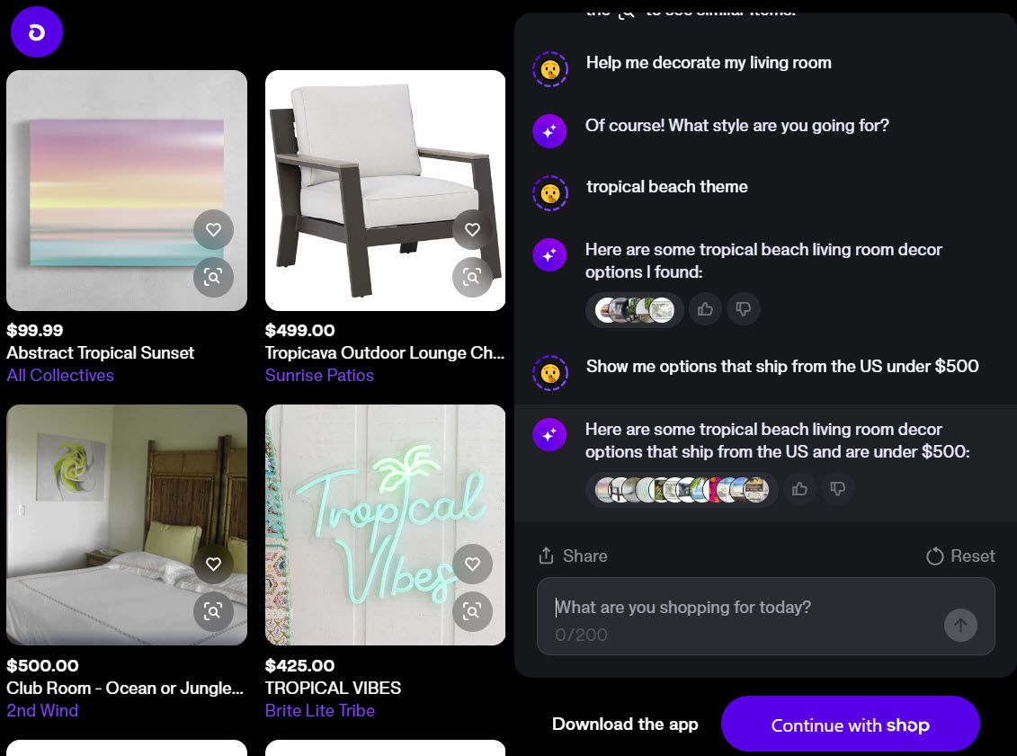Like the Club Room product with heart
This screenshot has width=1017, height=756.
pos(213,565)
